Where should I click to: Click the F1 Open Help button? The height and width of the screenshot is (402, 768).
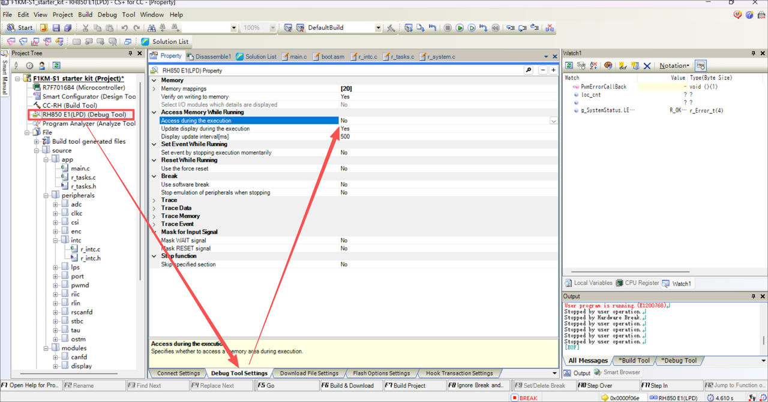click(x=30, y=385)
